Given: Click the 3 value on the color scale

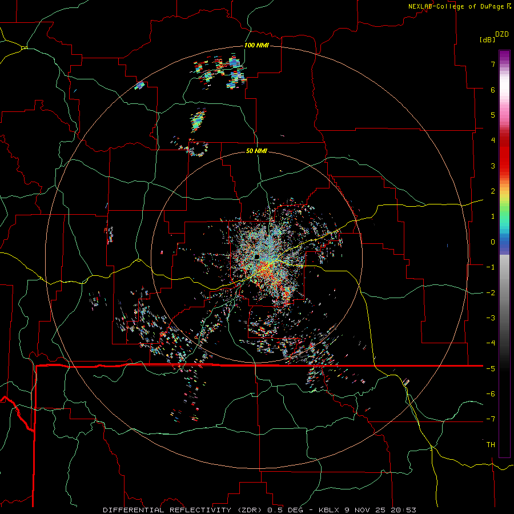Looking at the screenshot, I should [x=493, y=166].
